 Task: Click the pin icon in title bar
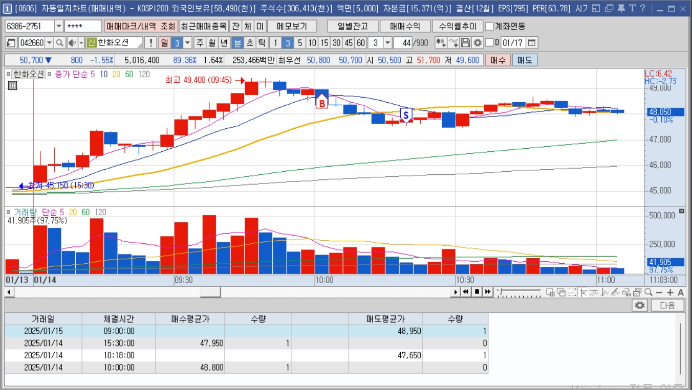tap(621, 8)
